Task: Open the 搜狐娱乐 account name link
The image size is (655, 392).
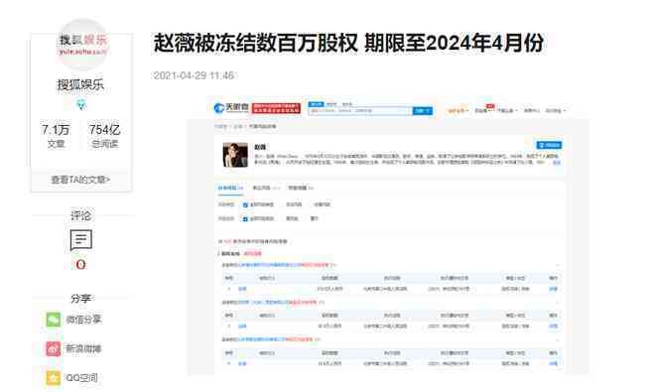Action: coord(80,84)
